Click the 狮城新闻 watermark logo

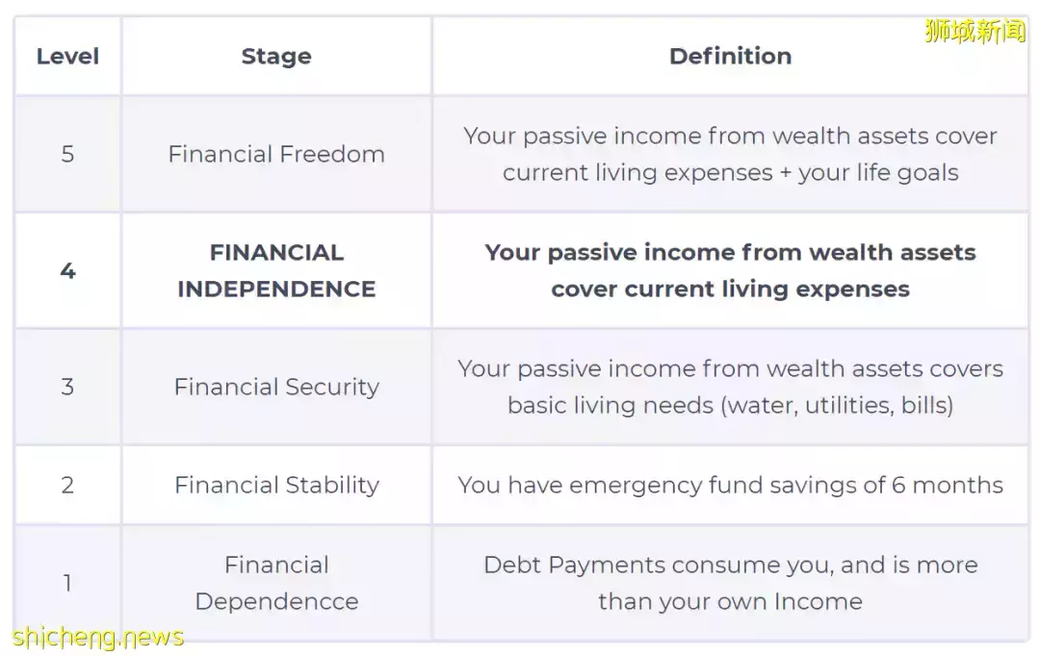click(x=975, y=31)
